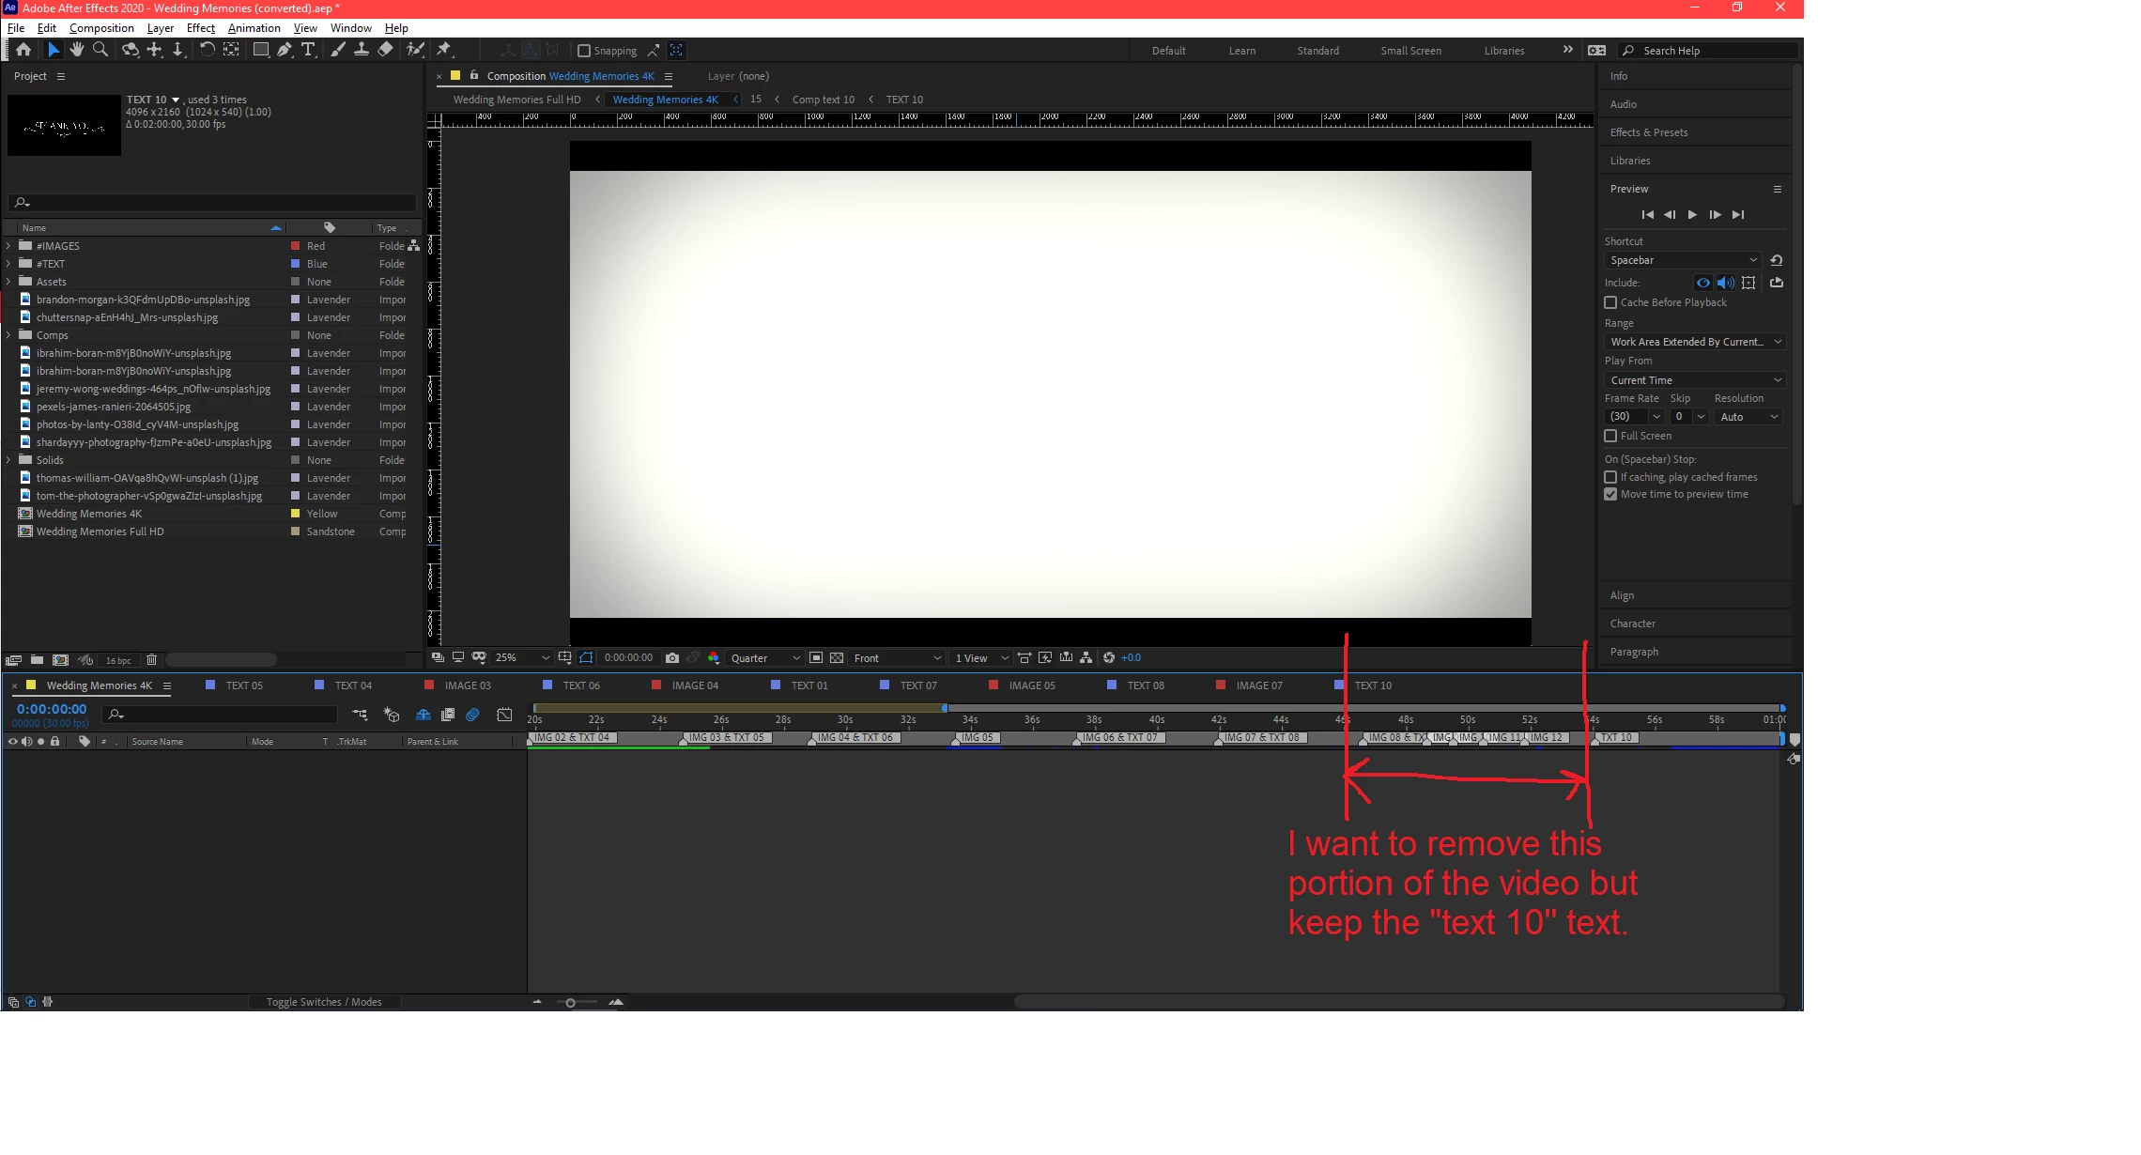Open the Spacebar shortcut dropdown
The height and width of the screenshot is (1155, 2141).
click(1683, 260)
